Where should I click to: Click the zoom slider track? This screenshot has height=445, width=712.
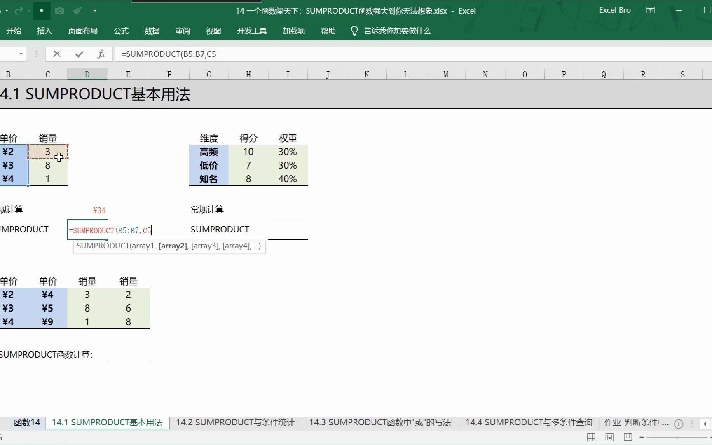677,437
